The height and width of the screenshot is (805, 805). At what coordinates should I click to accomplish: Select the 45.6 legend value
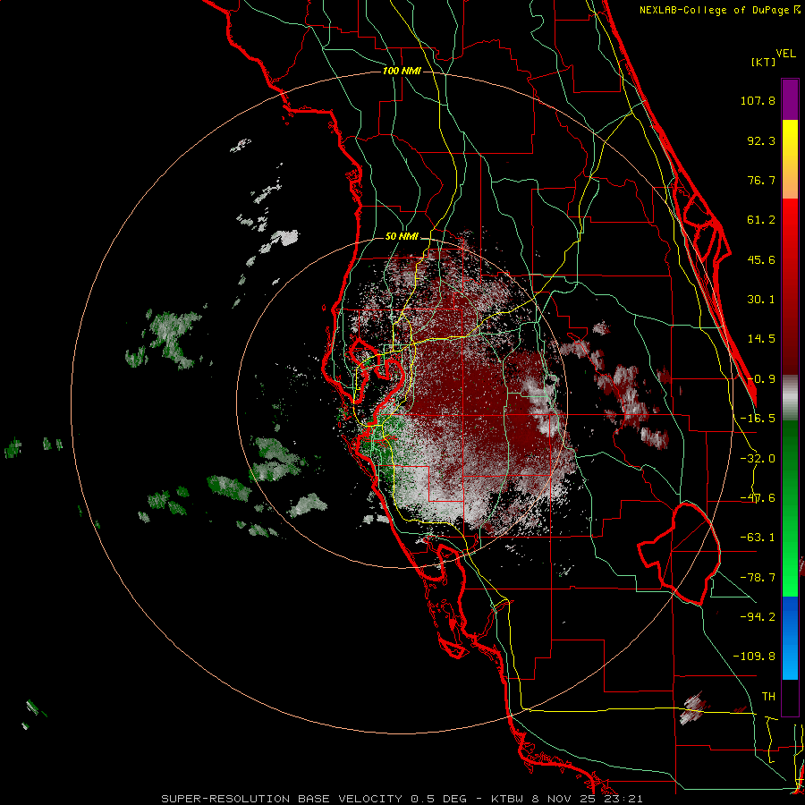(x=761, y=259)
